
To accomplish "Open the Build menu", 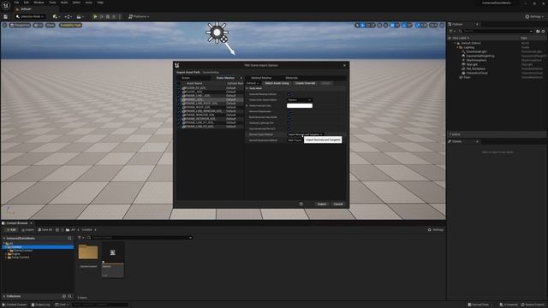I will 64,3.
